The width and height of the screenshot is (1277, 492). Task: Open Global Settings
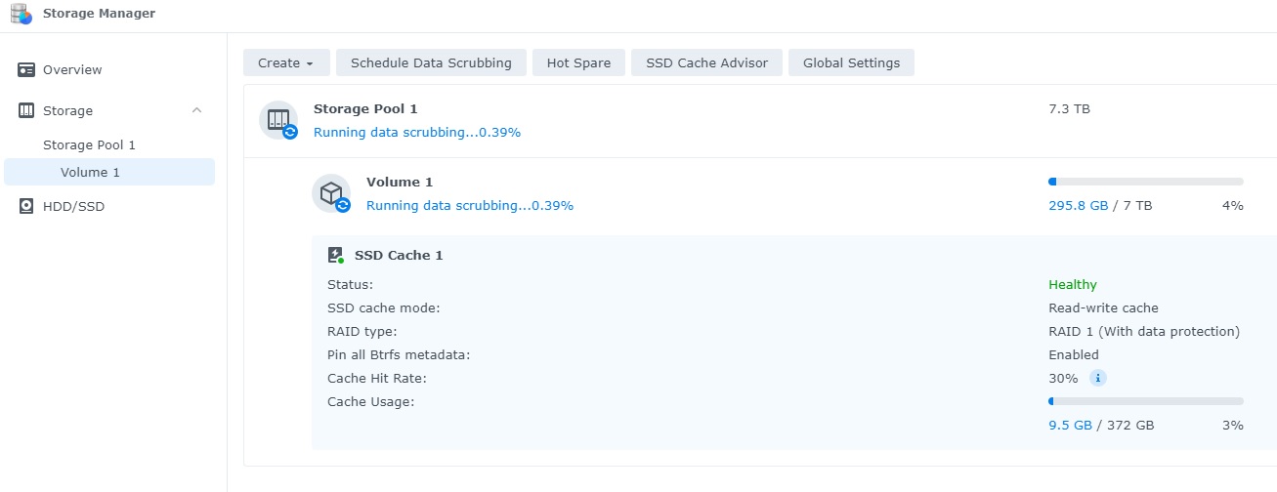[x=851, y=63]
